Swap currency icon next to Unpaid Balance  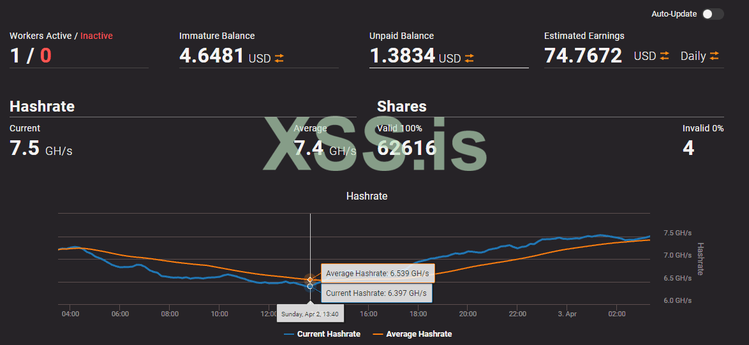pyautogui.click(x=470, y=58)
